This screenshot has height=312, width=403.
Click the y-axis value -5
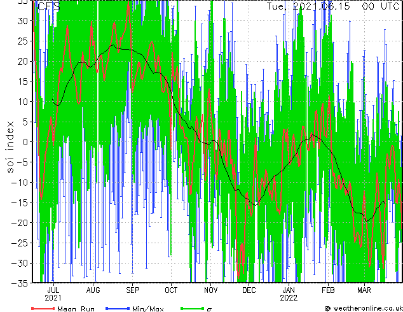pyautogui.click(x=22, y=162)
